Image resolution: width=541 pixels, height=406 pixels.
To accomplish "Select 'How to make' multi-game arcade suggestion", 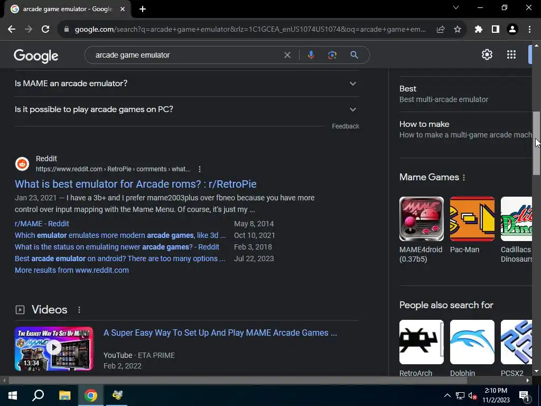I will (x=466, y=130).
